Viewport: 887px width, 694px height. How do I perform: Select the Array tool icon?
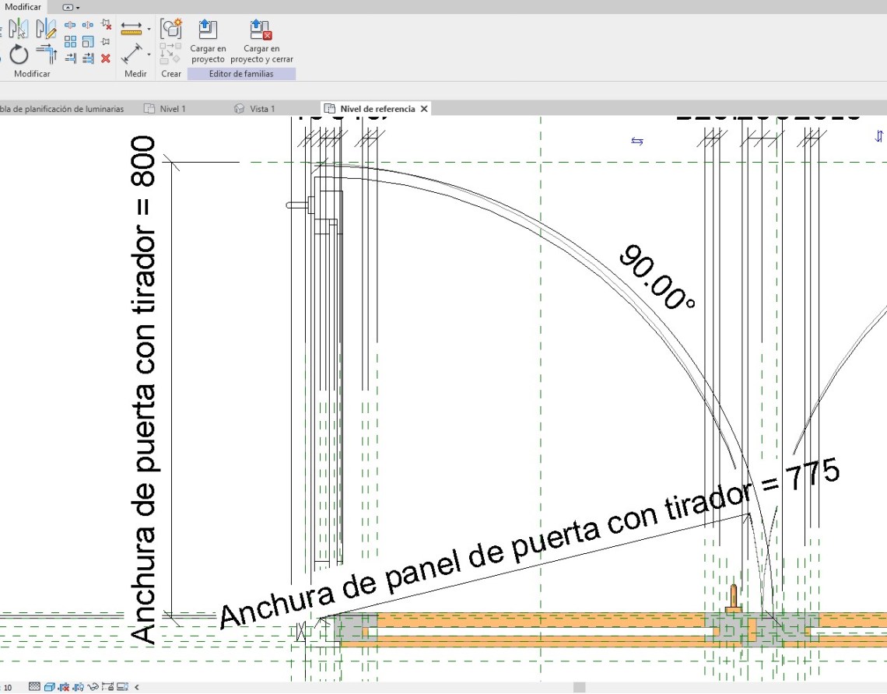[x=70, y=42]
